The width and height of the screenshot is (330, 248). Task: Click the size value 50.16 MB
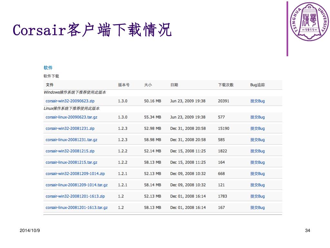(152, 101)
